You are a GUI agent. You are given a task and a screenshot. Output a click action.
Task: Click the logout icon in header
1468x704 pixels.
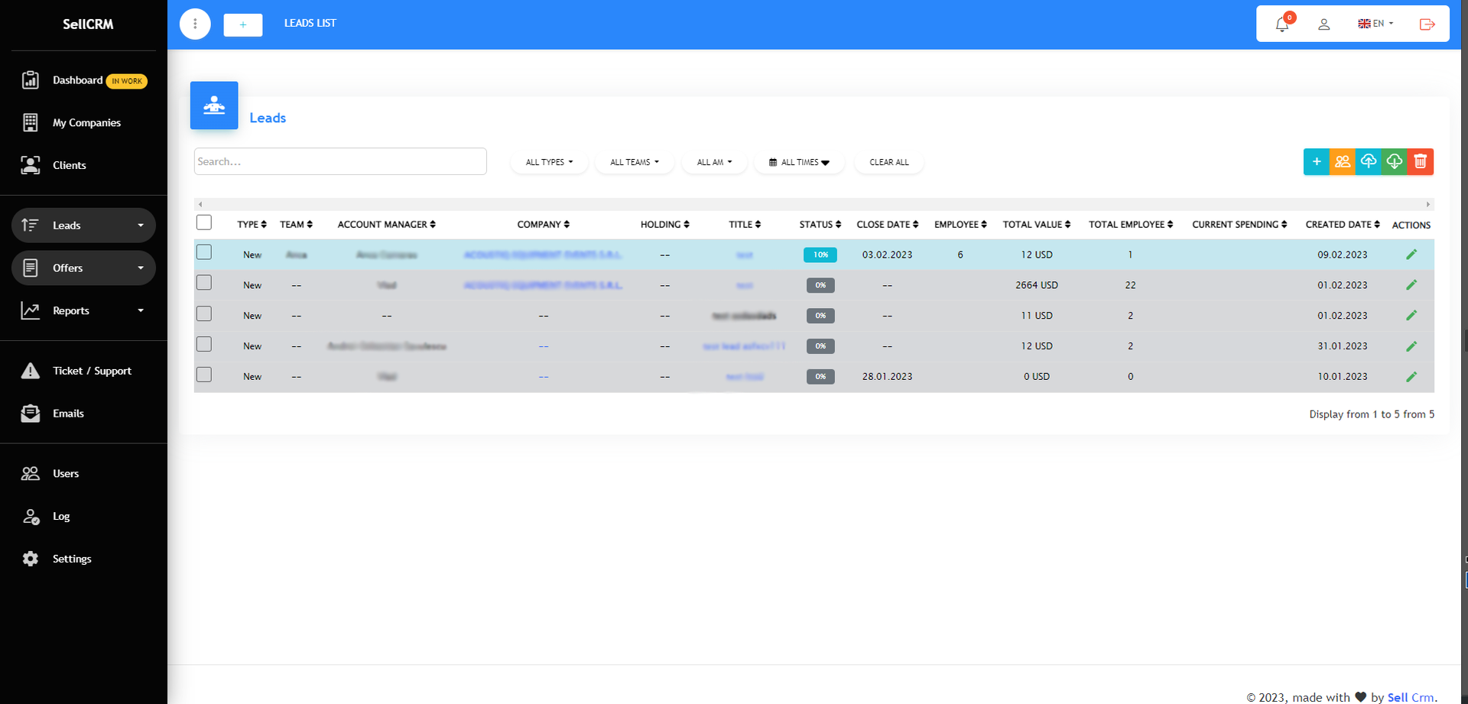(1427, 24)
